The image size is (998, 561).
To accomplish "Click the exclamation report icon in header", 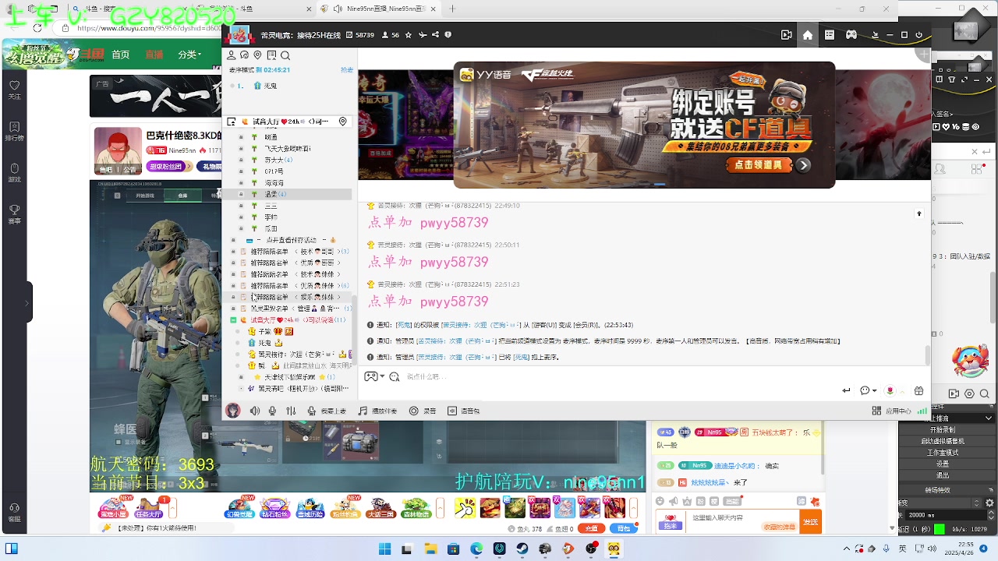I will click(x=448, y=35).
